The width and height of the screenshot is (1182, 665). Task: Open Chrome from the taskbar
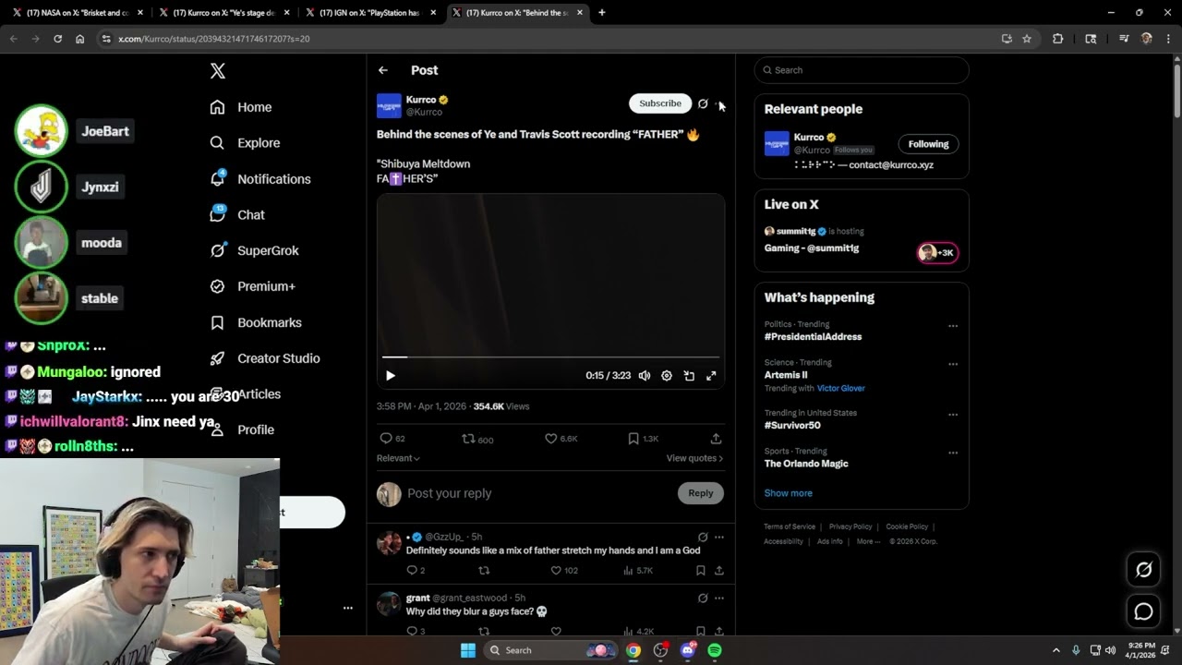[633, 650]
